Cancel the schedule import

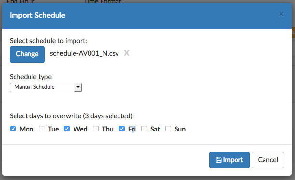268,160
